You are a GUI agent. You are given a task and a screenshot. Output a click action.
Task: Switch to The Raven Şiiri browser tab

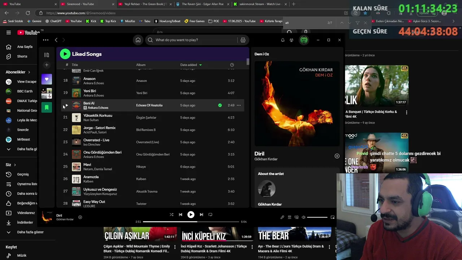tap(202, 4)
